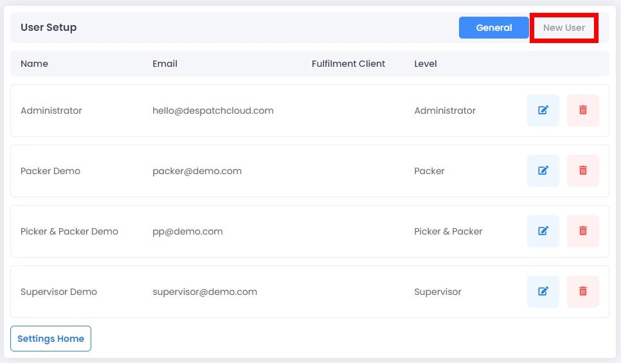Viewport: 621px width, 363px height.
Task: Click the Level column header
Action: 426,64
